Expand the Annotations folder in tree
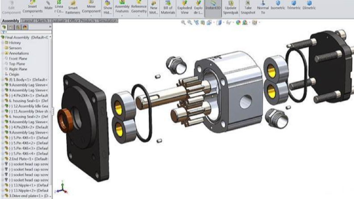 tap(3, 53)
